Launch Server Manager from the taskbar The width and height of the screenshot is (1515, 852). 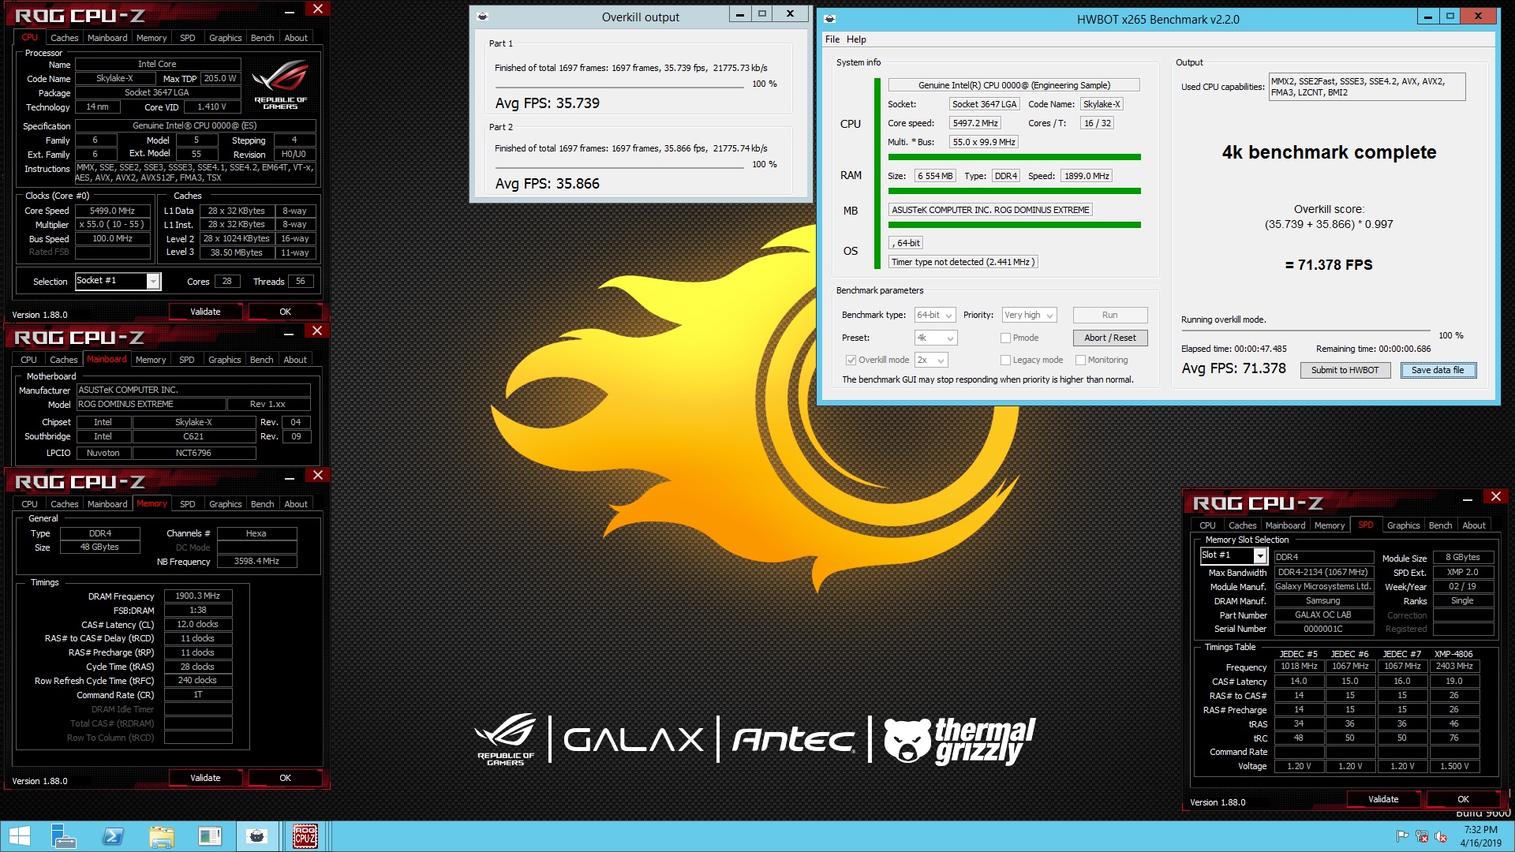pyautogui.click(x=63, y=836)
